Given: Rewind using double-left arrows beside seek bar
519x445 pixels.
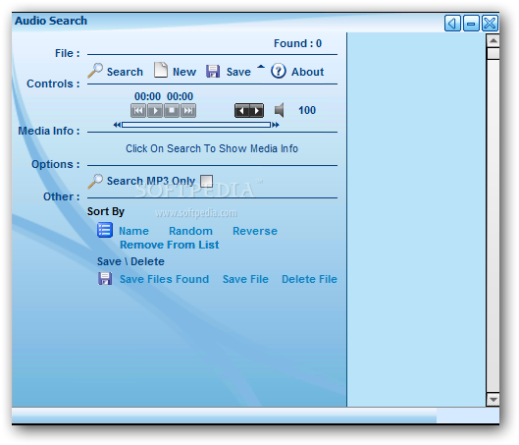Looking at the screenshot, I should (117, 125).
